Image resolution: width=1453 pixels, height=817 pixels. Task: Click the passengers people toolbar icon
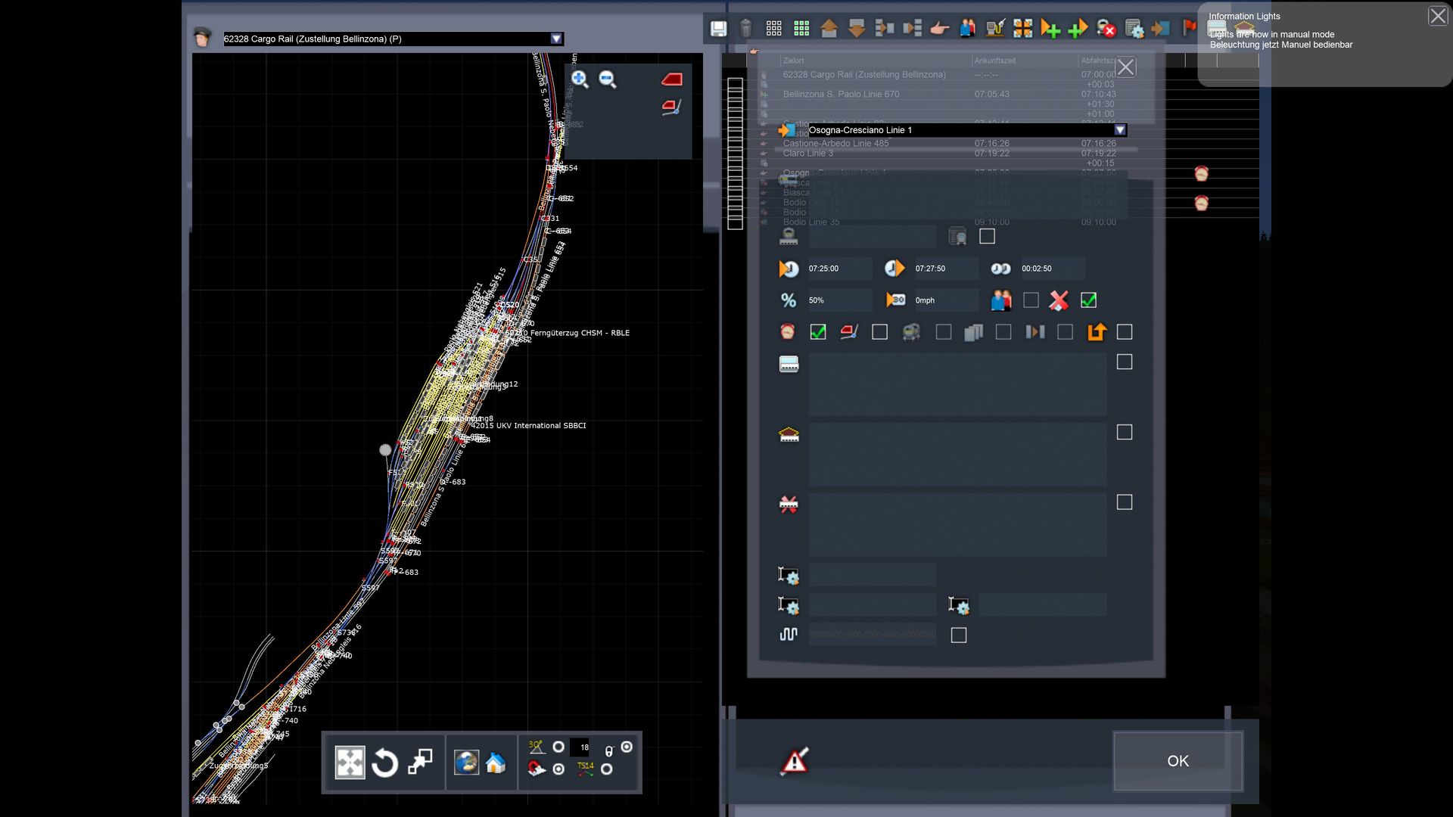click(x=967, y=29)
